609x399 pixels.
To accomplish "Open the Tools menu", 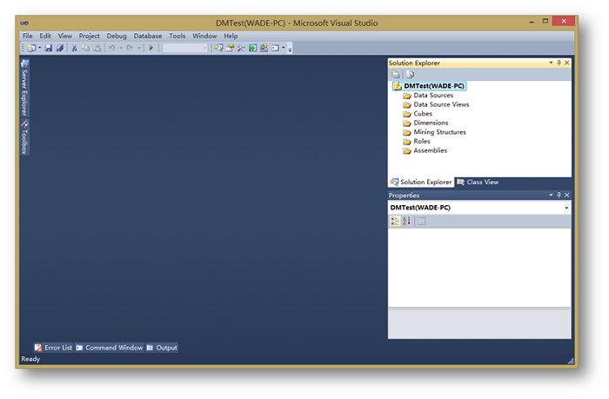I will point(177,36).
